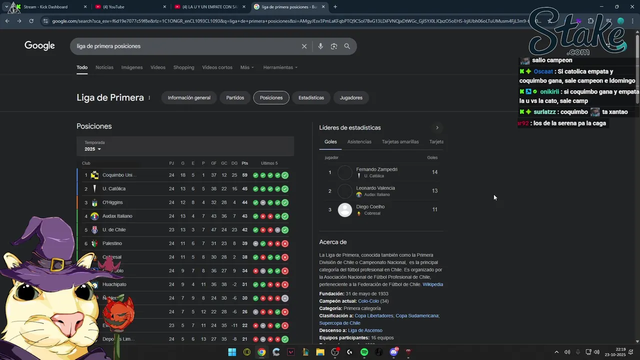This screenshot has height=360, width=640.
Task: Open the Temporada 2025 season dropdown
Action: coord(93,149)
